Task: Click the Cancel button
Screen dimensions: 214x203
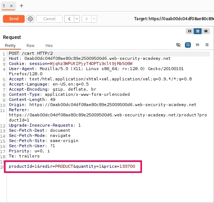Action: 49,19
